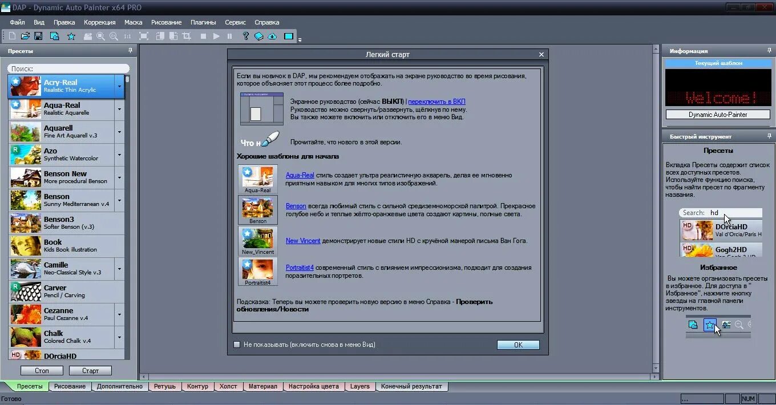Image resolution: width=776 pixels, height=405 pixels.
Task: Switch to the Конечный результат tab
Action: click(x=411, y=386)
